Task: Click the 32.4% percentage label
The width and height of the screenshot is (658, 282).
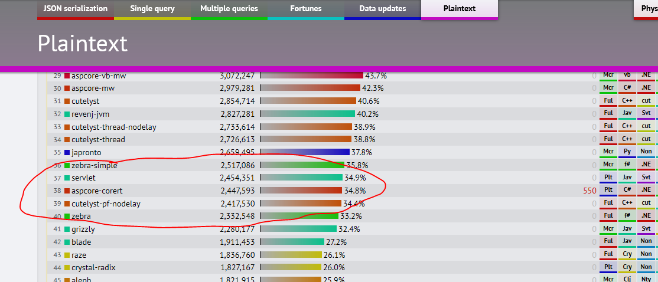Action: click(348, 229)
